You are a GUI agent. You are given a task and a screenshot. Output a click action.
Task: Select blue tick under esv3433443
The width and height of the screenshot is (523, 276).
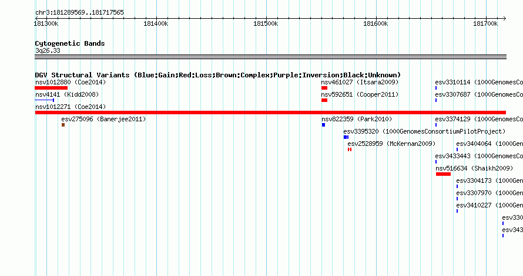click(x=436, y=162)
